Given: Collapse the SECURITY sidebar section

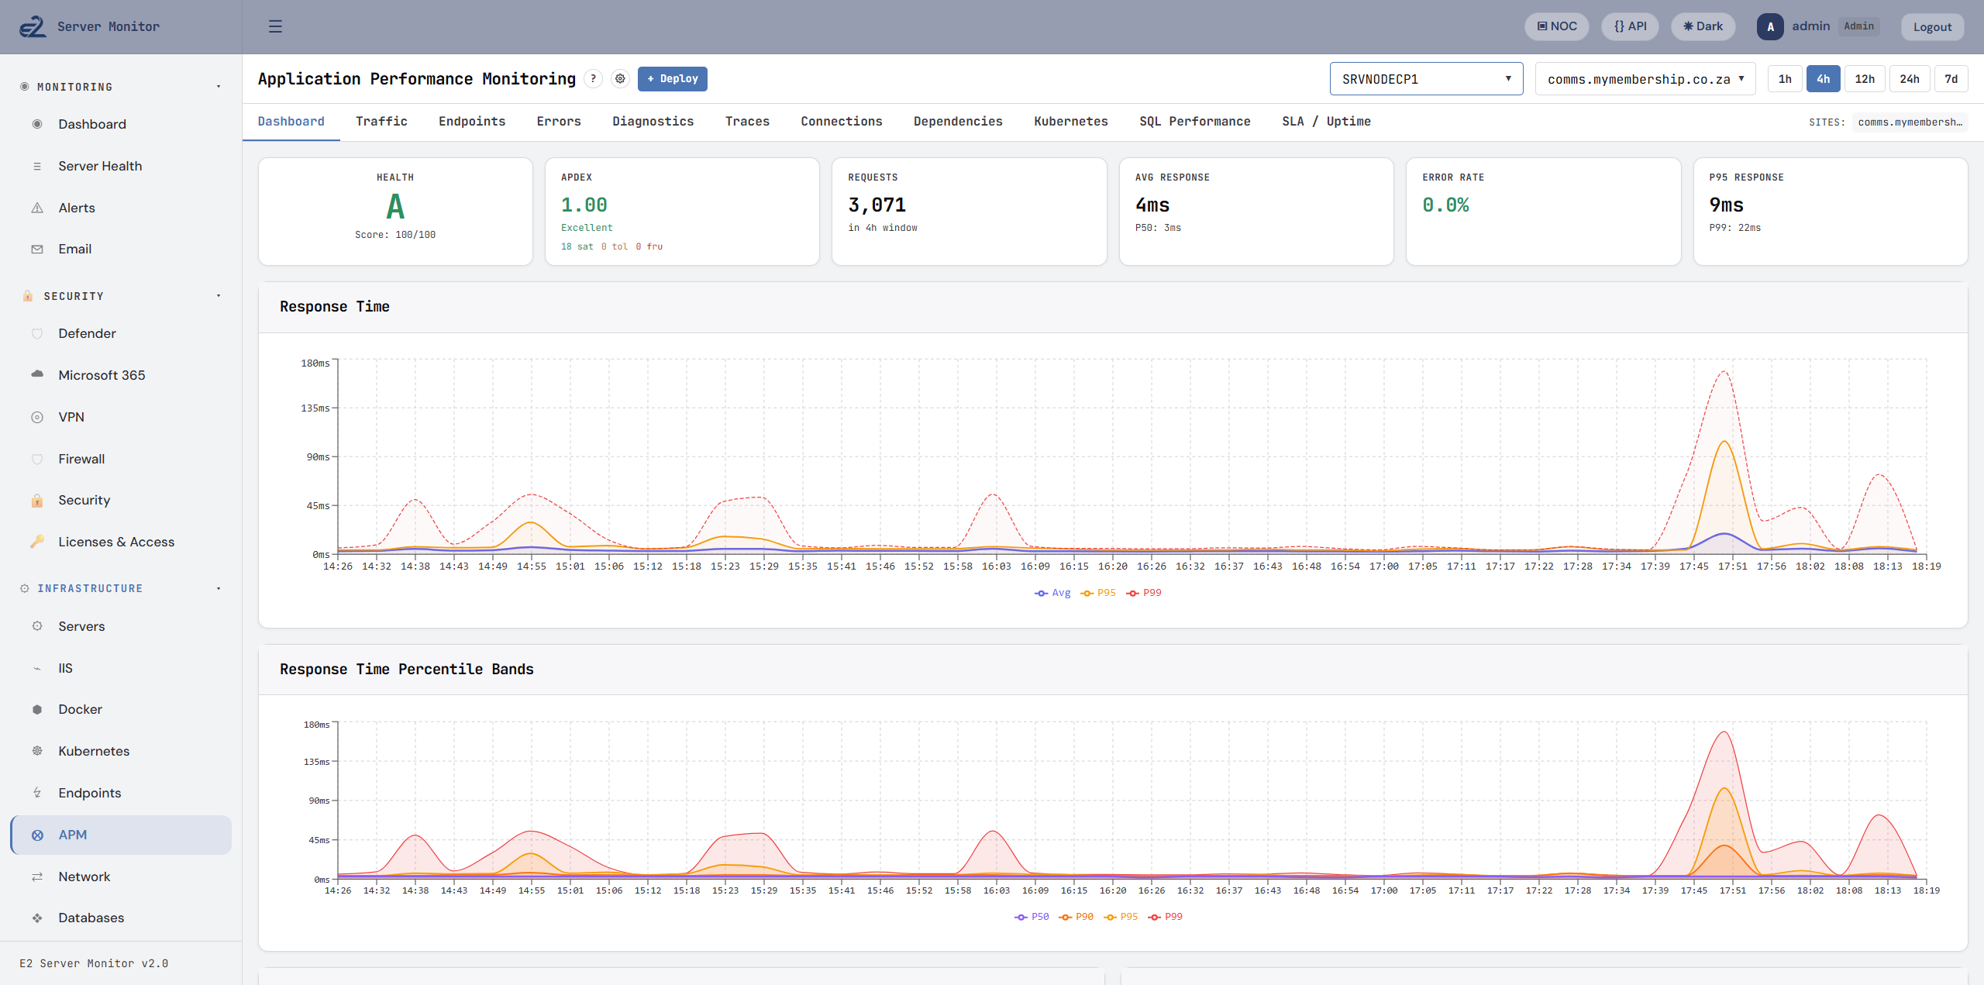Looking at the screenshot, I should point(218,295).
